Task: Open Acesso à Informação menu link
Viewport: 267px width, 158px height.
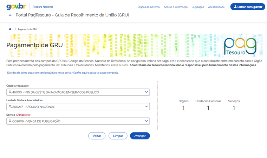Action: pyautogui.click(x=176, y=7)
